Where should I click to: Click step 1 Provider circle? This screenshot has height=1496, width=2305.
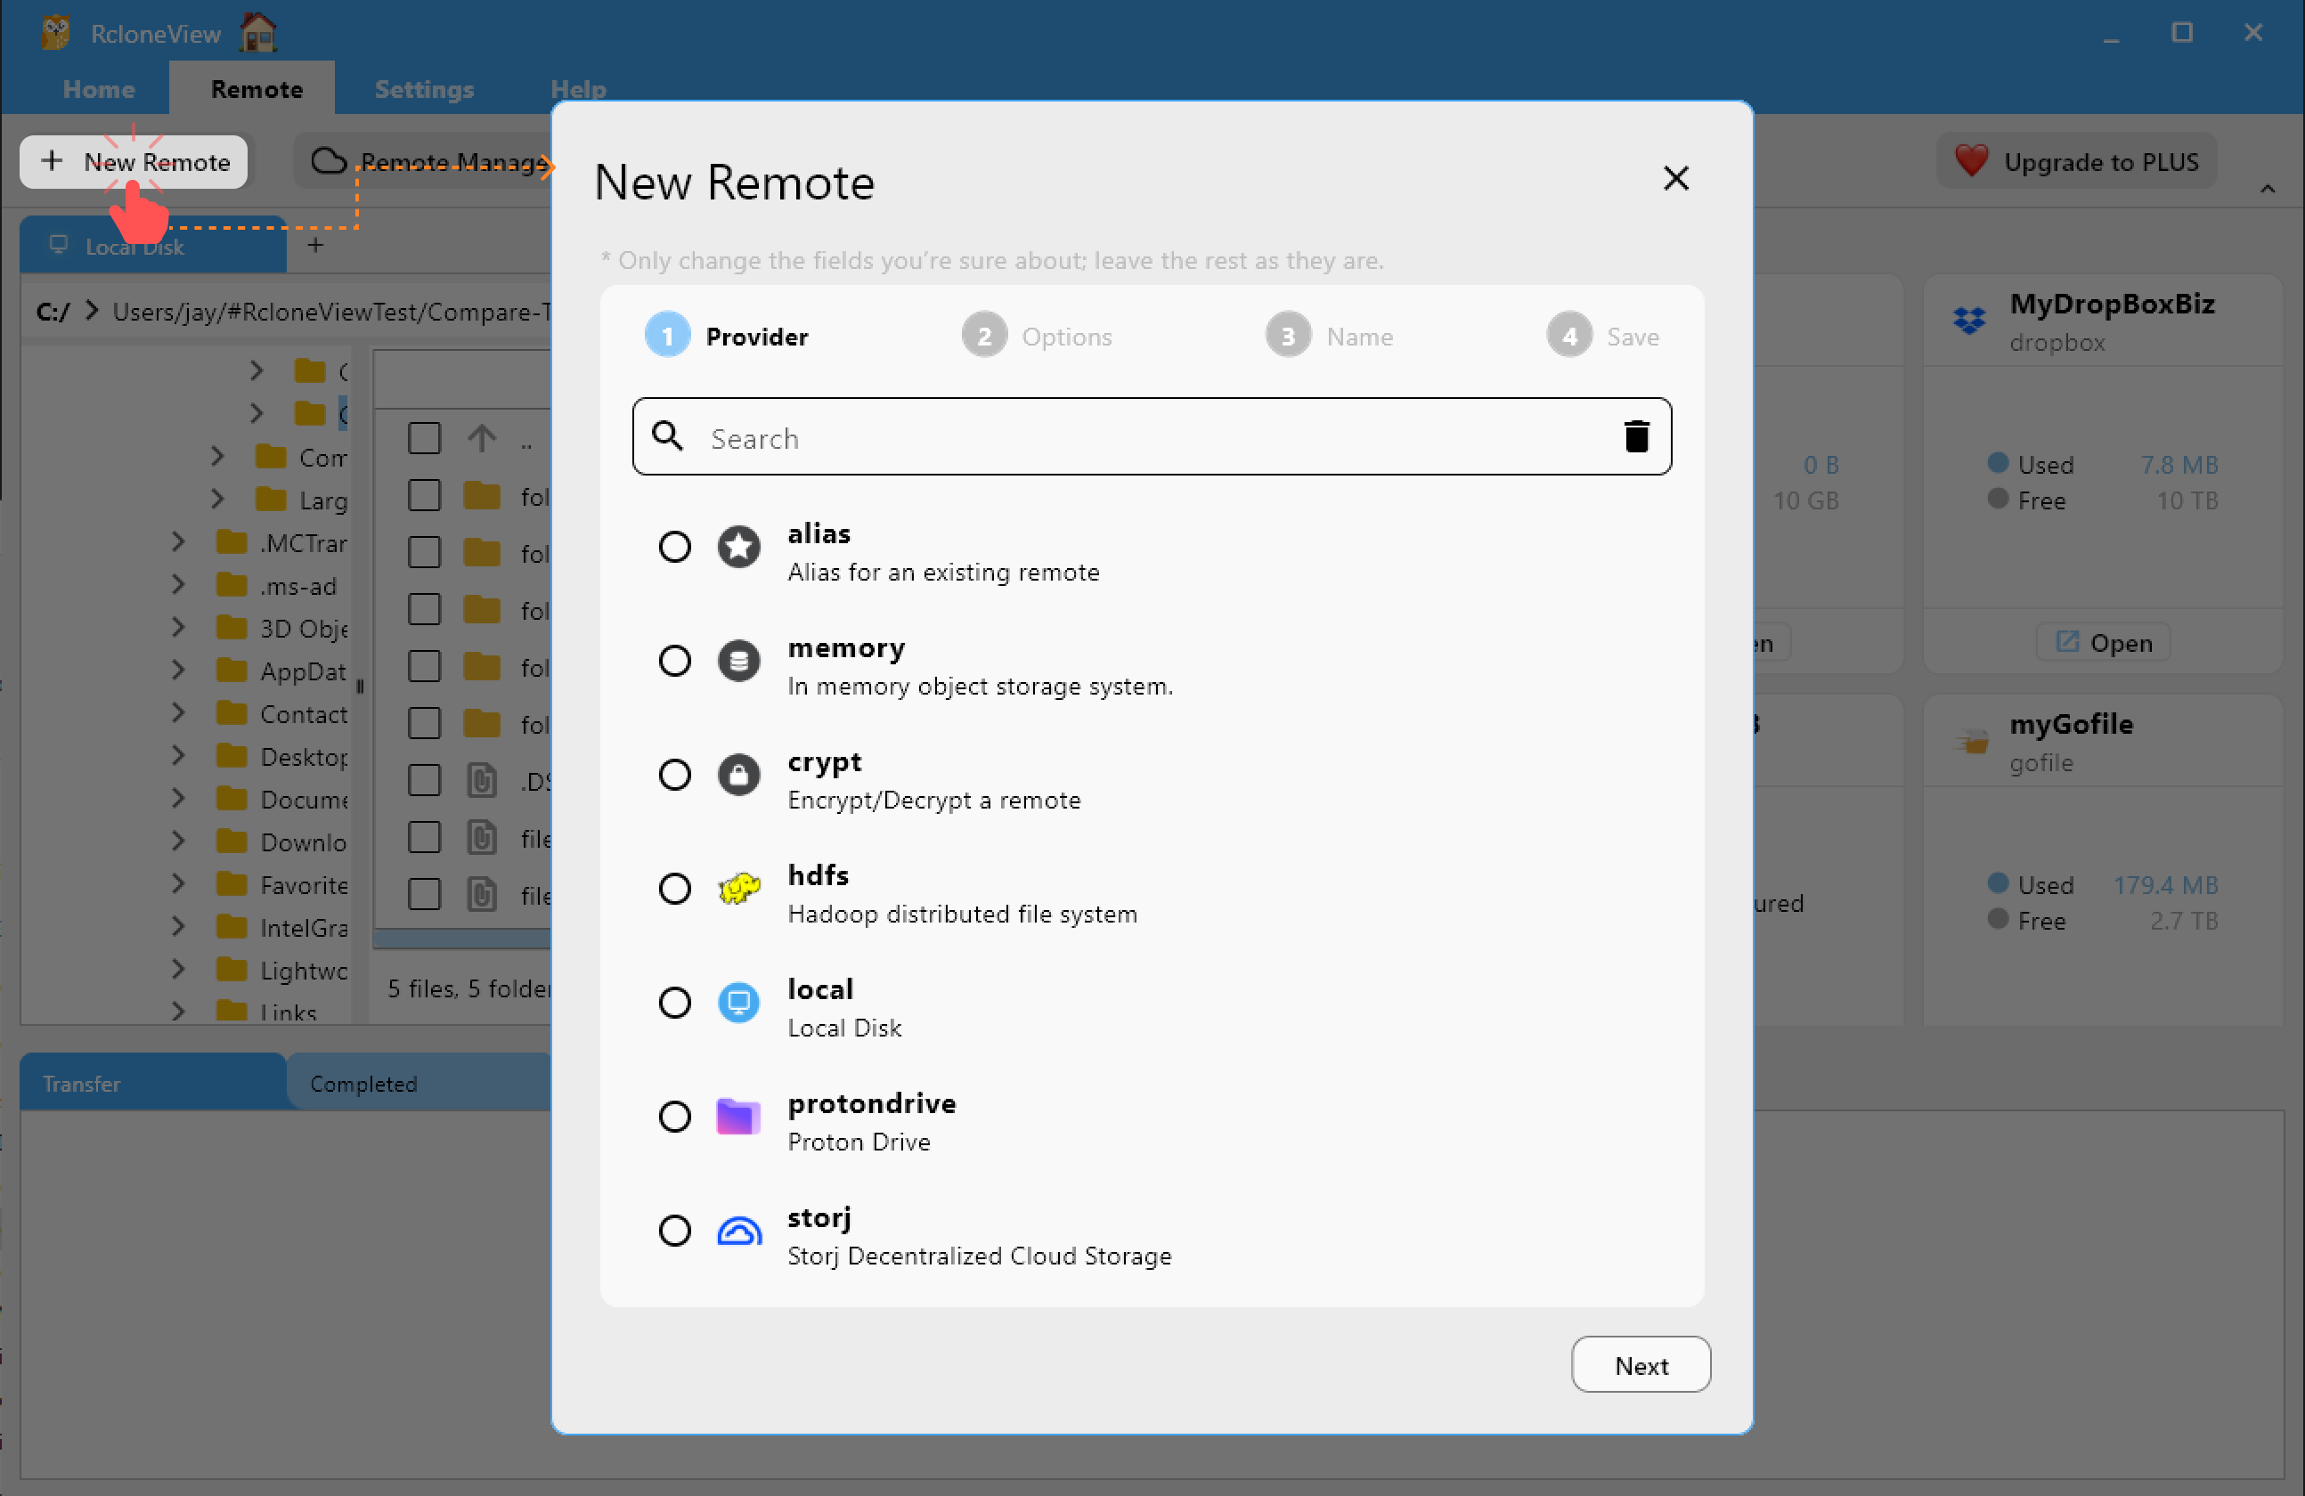[667, 336]
